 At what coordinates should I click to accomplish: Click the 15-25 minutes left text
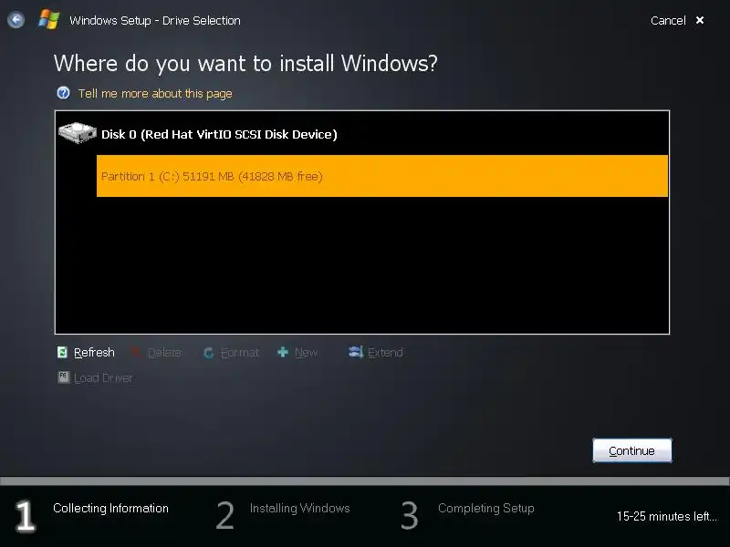click(667, 516)
